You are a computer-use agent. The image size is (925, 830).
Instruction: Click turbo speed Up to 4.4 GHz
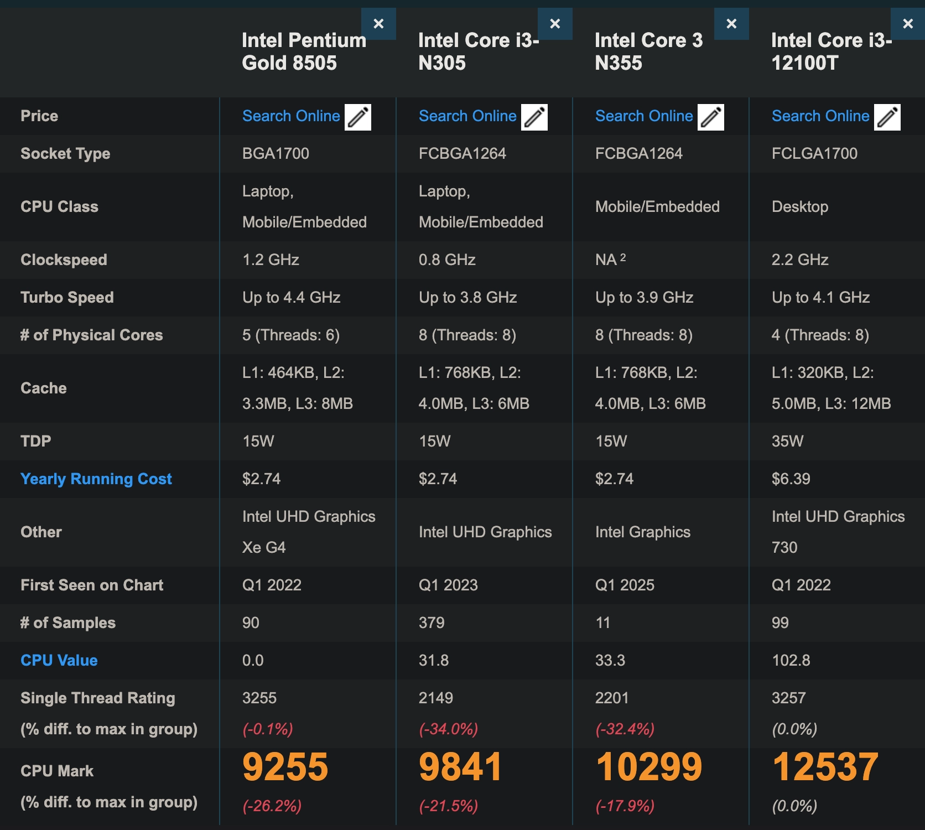pos(291,298)
